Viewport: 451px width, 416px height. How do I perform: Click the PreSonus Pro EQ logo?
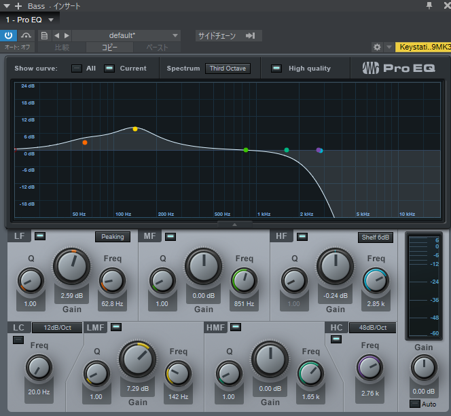pos(399,68)
